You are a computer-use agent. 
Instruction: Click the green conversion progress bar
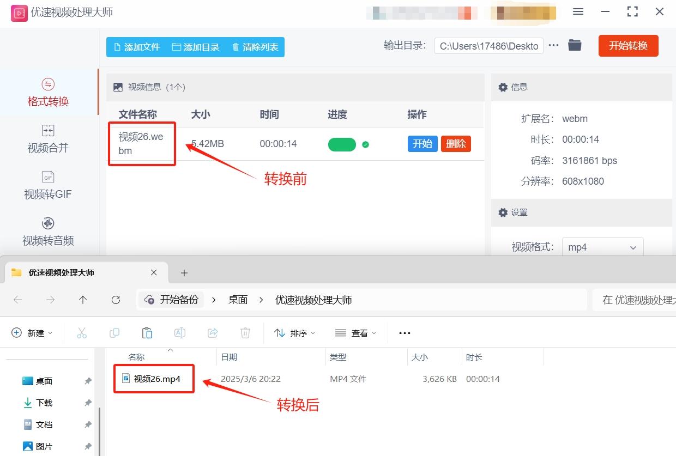click(x=342, y=144)
